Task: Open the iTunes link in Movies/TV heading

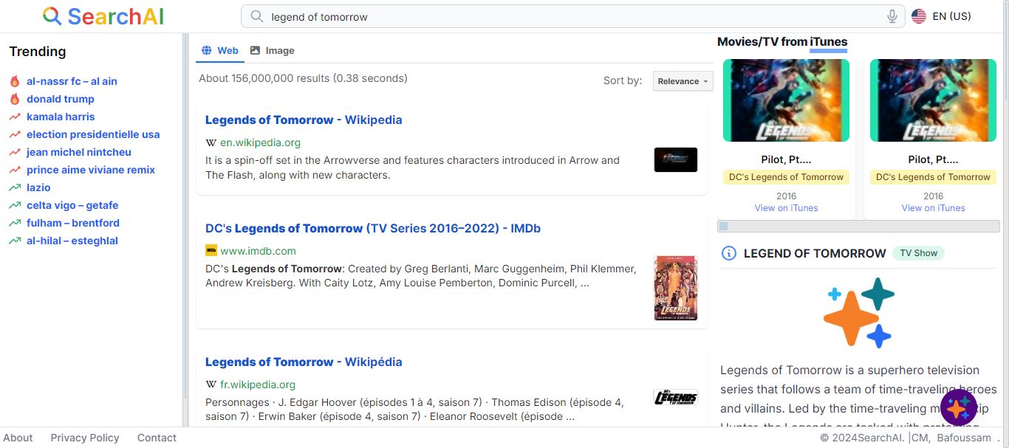Action: coord(829,42)
